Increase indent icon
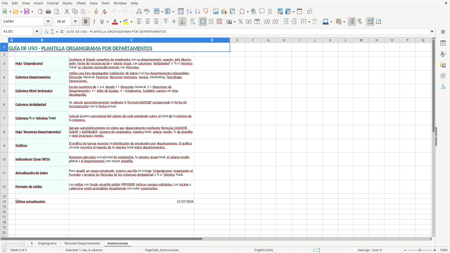Viewport: 450px width, 253px height. 286,22
